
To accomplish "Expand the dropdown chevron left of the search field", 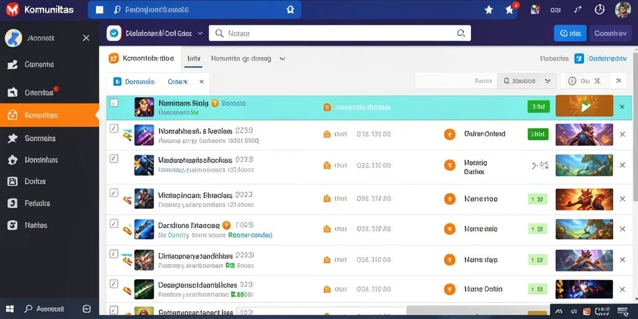I will 200,34.
